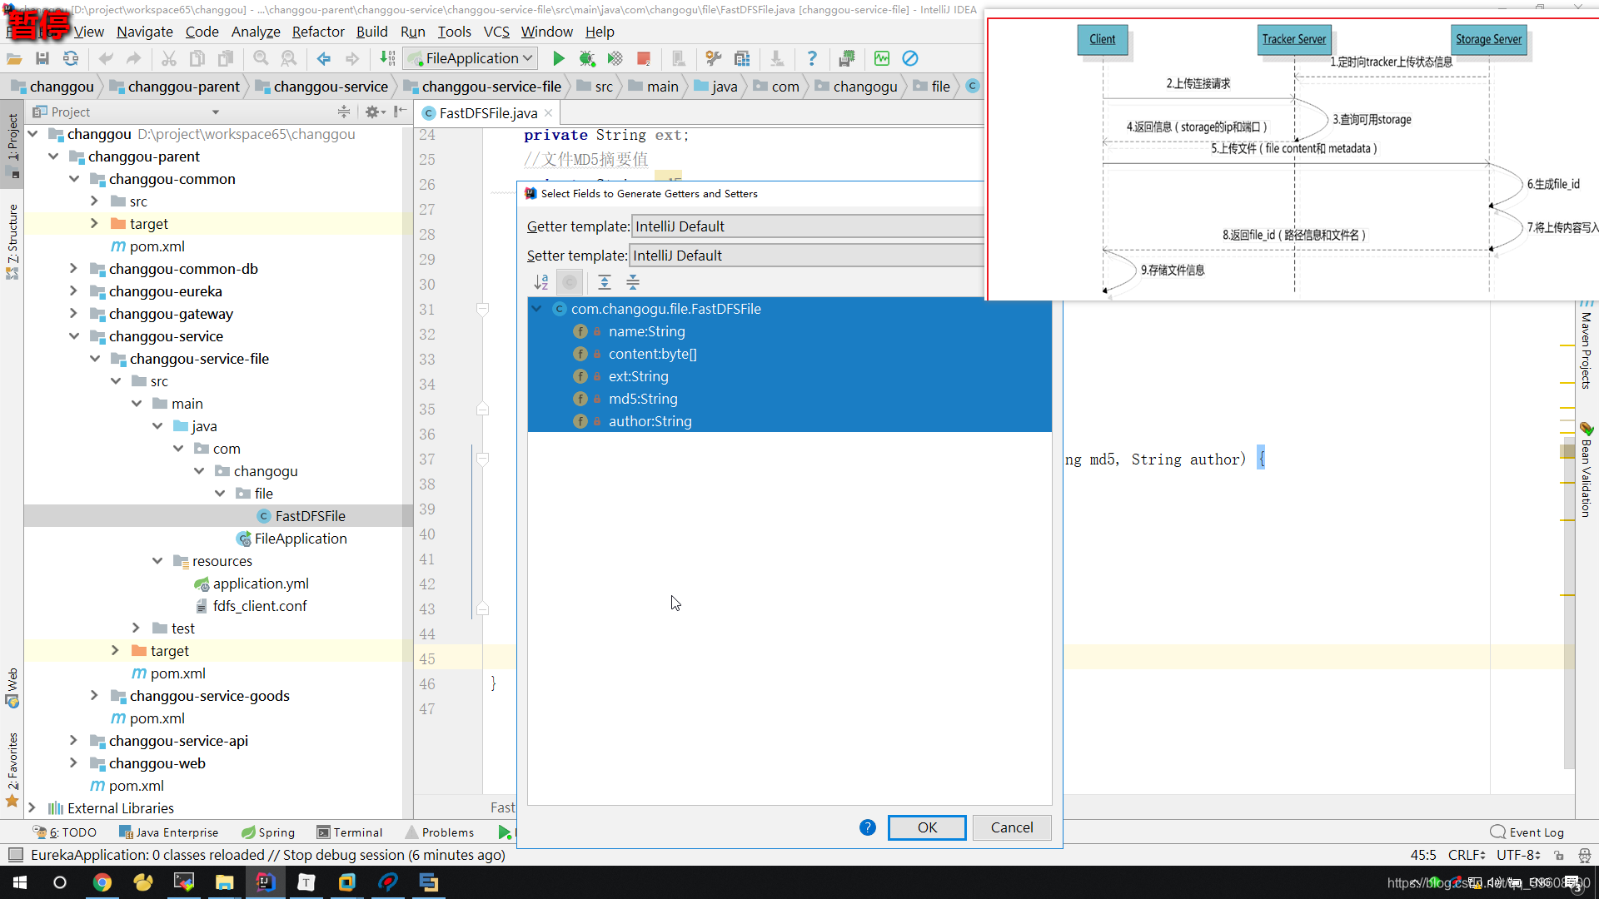Open Project panel gear settings
Screen dimensions: 1599x899
point(374,112)
